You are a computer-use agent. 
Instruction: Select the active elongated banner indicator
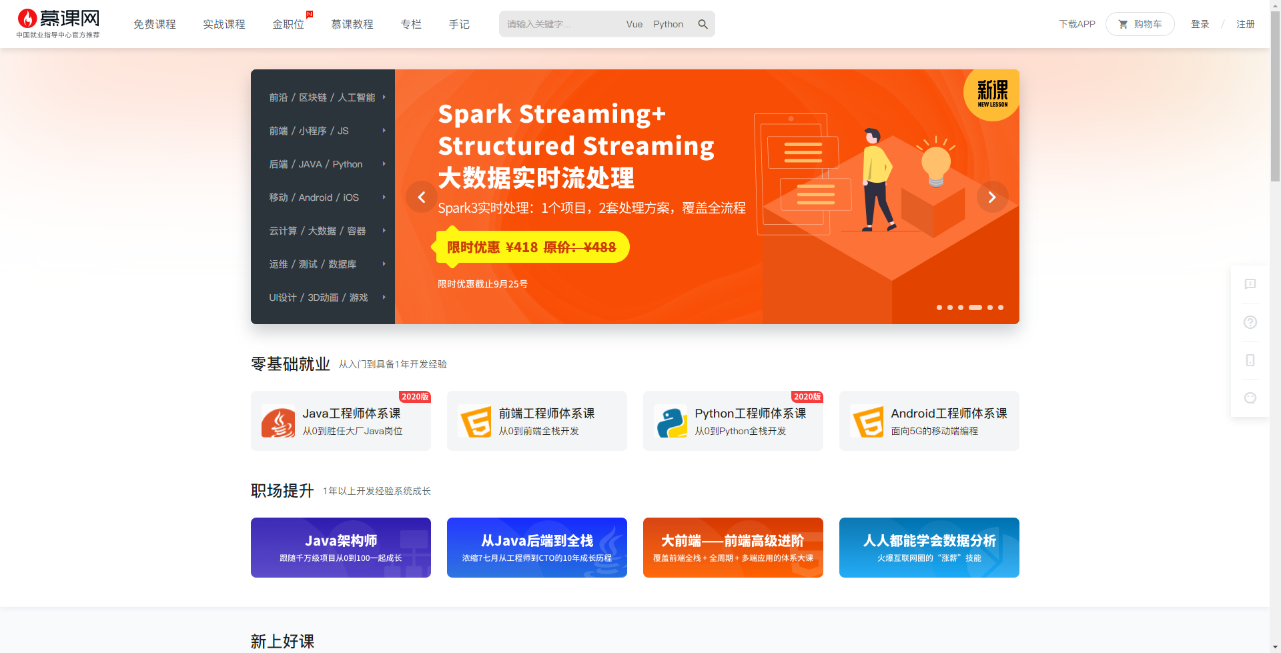click(x=975, y=307)
